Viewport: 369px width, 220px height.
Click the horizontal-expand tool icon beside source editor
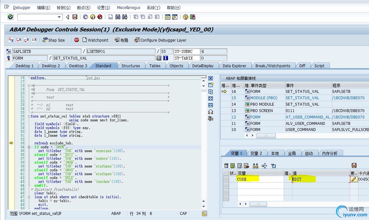(211, 105)
